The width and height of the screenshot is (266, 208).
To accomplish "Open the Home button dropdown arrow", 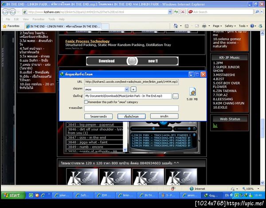I will point(181,26).
